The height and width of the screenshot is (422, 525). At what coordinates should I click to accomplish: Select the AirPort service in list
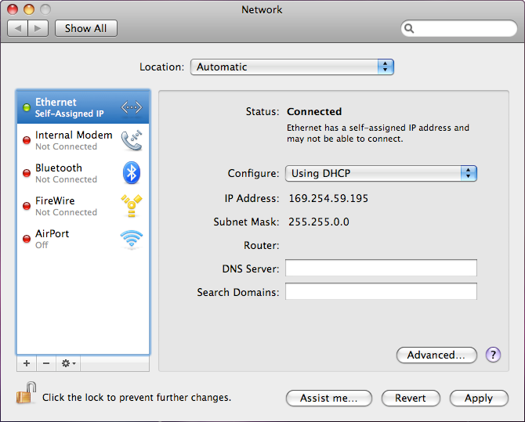click(x=74, y=239)
